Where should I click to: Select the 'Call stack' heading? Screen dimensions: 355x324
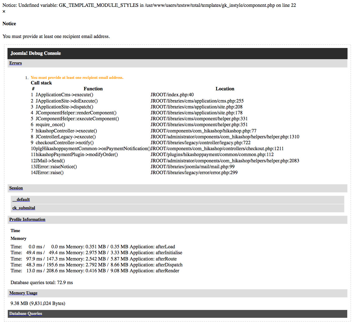(x=41, y=83)
